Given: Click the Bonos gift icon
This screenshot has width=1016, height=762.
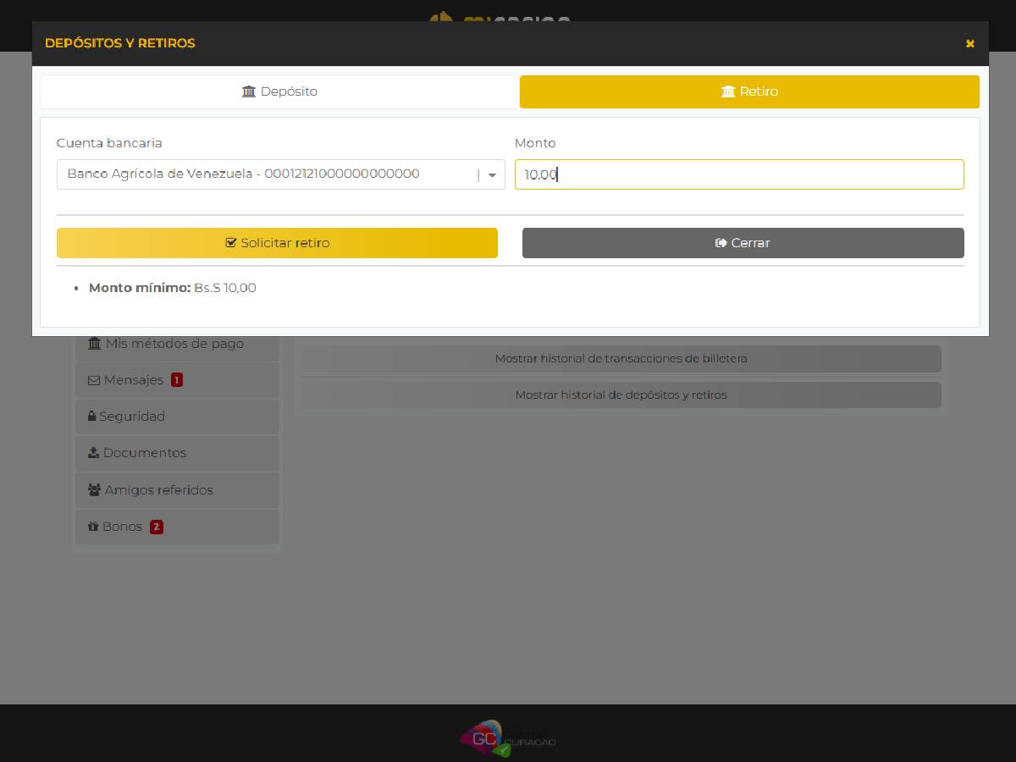Looking at the screenshot, I should point(93,527).
